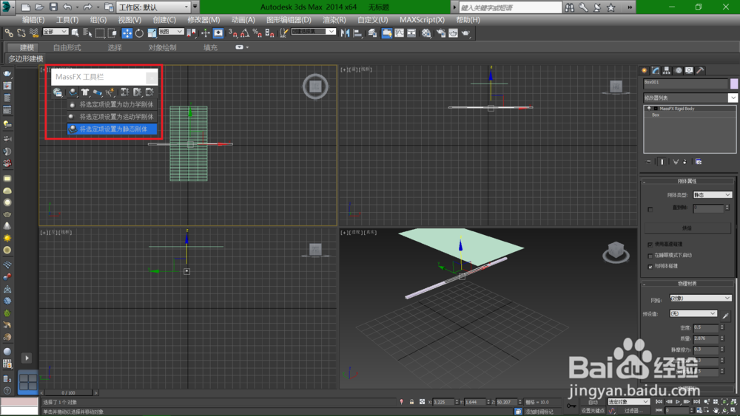Click the MassFX cloth shirt icon
This screenshot has width=740, height=416.
pyautogui.click(x=85, y=92)
